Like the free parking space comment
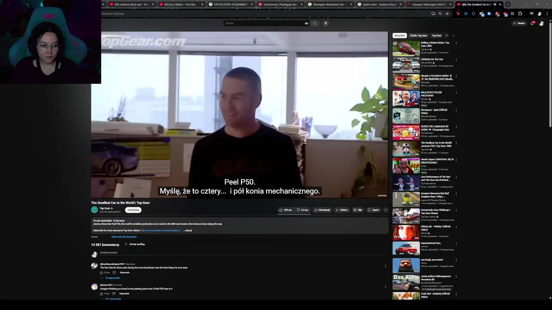Screen dimensions: 552x310 coord(102,294)
